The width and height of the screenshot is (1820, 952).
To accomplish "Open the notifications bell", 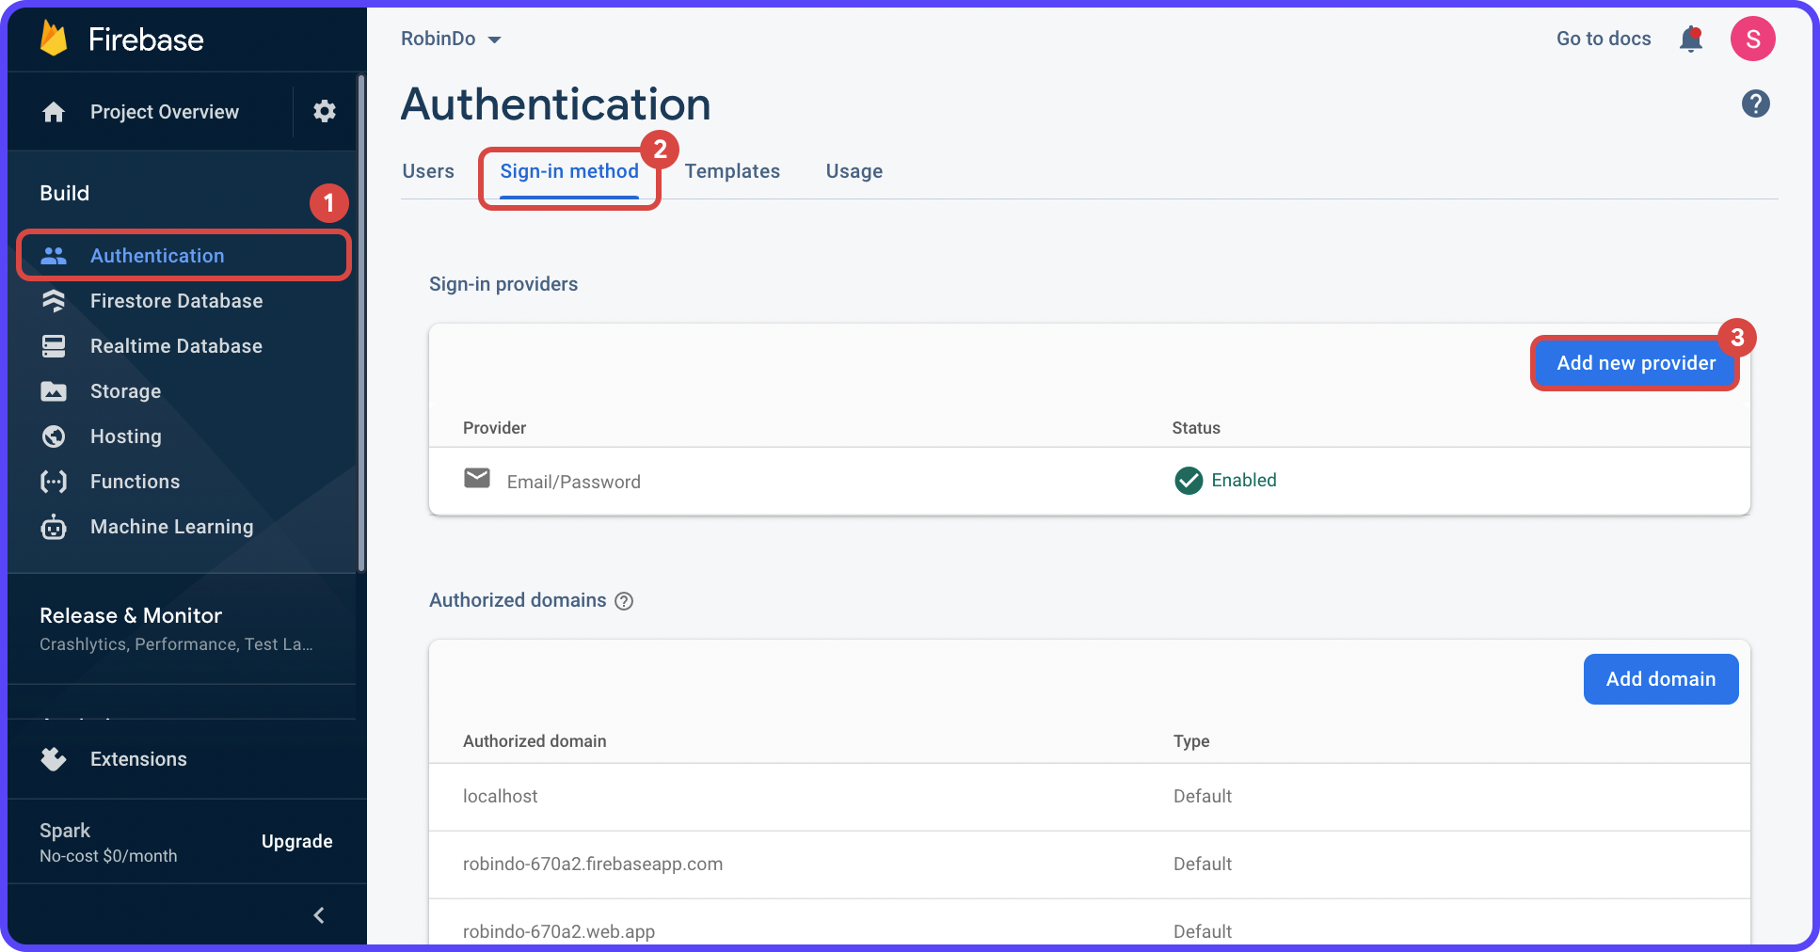I will (1691, 39).
